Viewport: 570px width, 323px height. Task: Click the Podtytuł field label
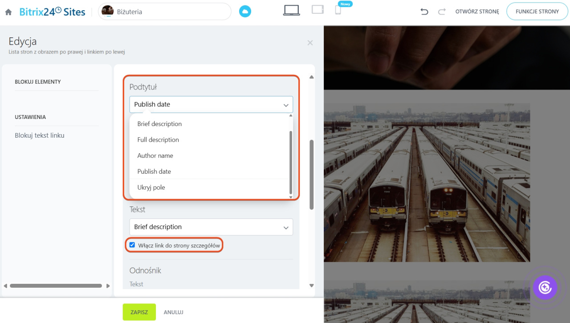pyautogui.click(x=143, y=87)
